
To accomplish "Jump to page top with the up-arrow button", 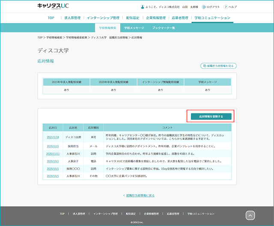I will coord(250,216).
